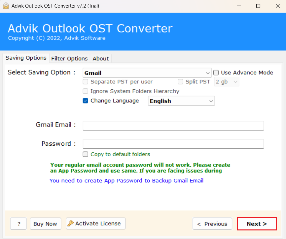Switch to the Saving Options tab

tap(26, 58)
